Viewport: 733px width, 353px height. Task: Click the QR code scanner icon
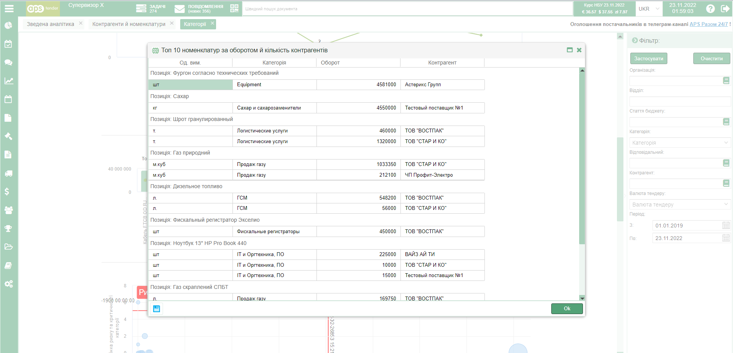tap(234, 8)
